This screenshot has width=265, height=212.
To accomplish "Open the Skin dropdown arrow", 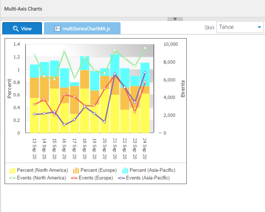I will pos(259,27).
